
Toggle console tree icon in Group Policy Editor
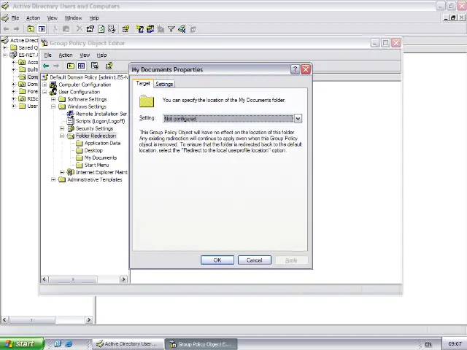(x=81, y=66)
